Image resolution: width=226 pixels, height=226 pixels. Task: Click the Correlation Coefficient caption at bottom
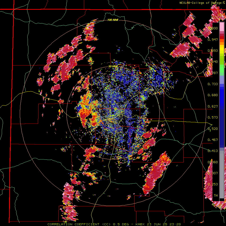pos(114,224)
